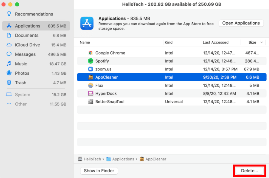The height and width of the screenshot is (178, 269).
Task: Click the Photos flower icon
Action: tap(9, 73)
